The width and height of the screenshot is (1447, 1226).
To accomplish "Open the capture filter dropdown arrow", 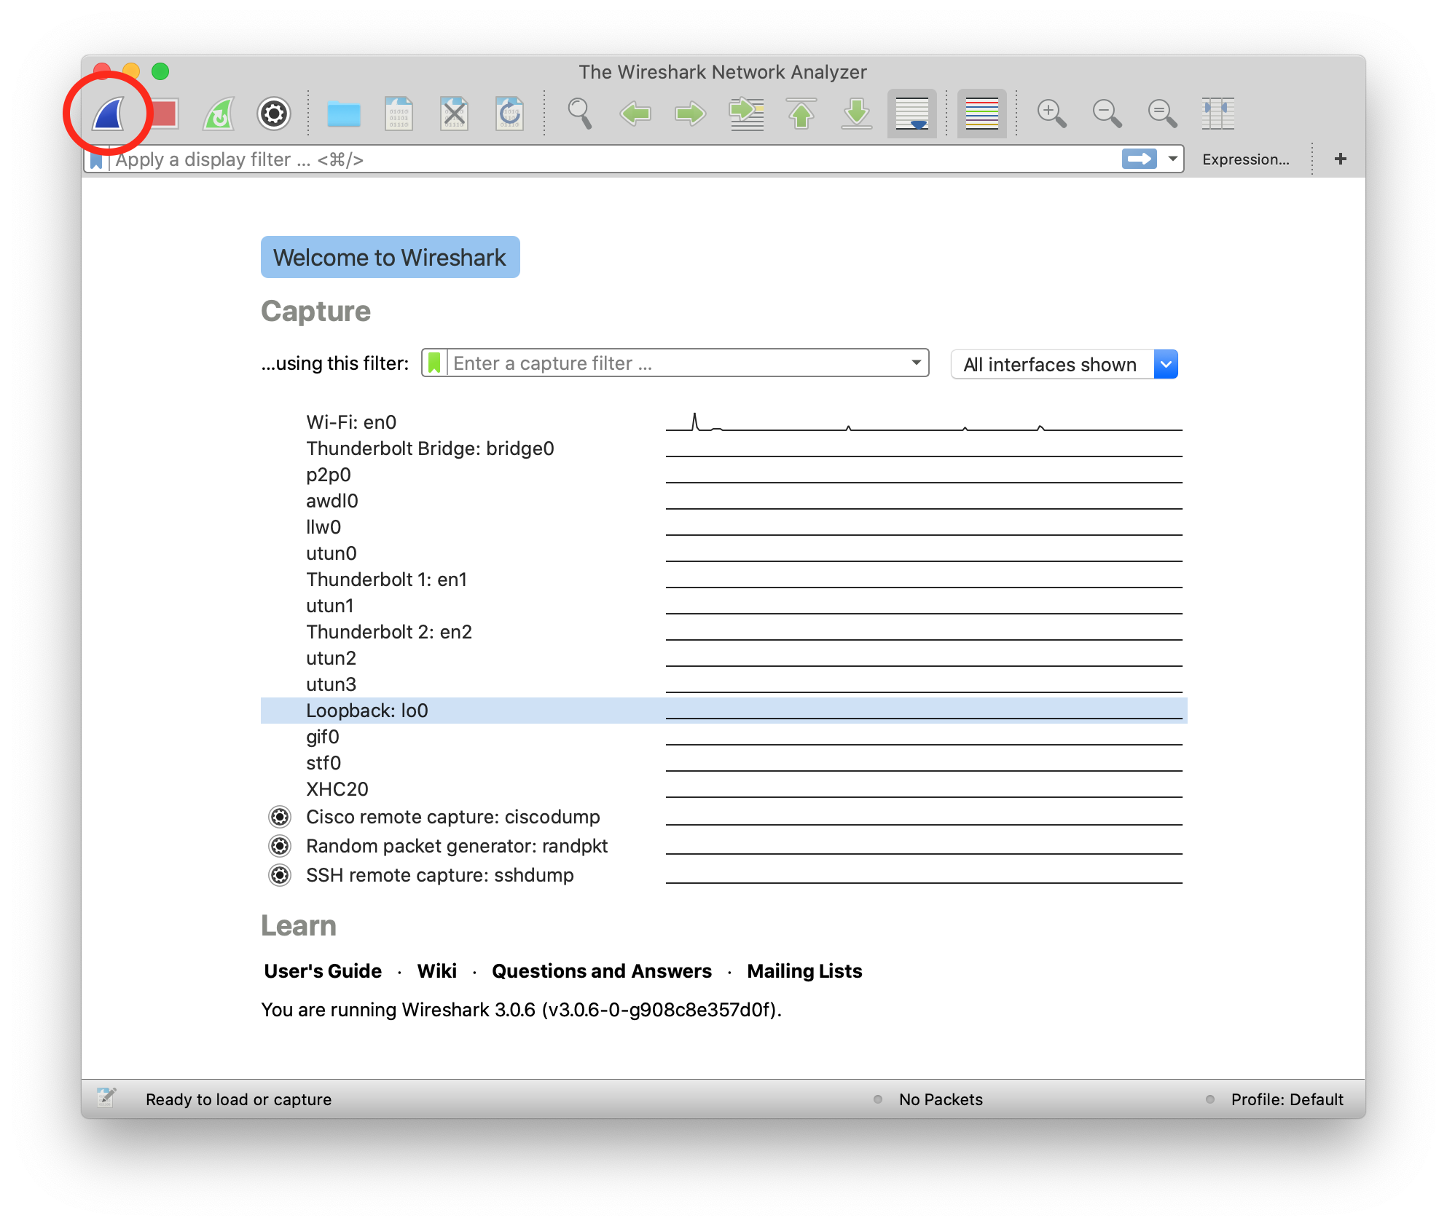I will (x=916, y=363).
